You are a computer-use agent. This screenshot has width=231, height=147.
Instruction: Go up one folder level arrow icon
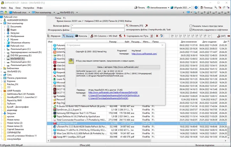(x=5, y=12)
